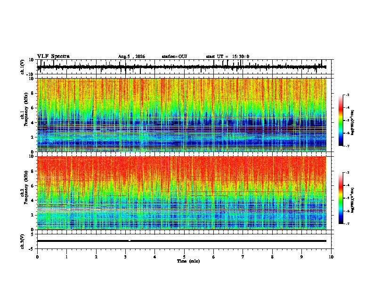Click time axis tick label "8"

point(272,257)
